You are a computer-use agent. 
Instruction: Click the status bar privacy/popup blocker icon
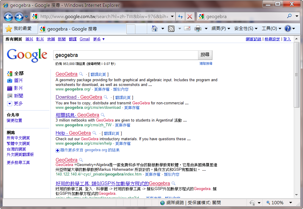252,203
